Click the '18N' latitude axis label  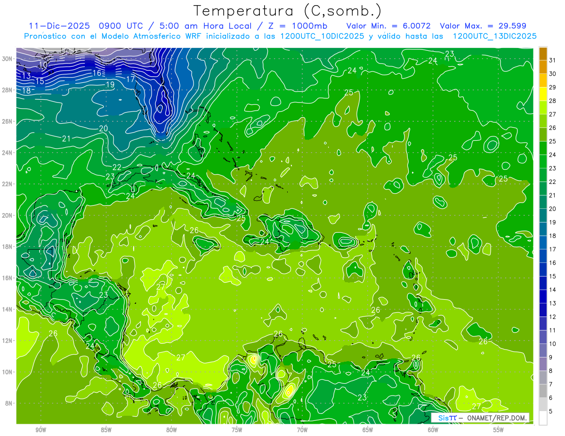point(7,246)
